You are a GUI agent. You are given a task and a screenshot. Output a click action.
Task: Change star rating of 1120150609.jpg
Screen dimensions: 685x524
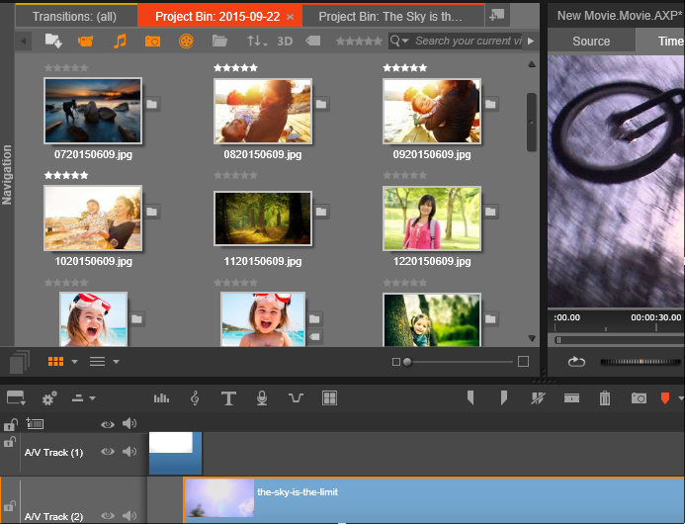coord(235,175)
